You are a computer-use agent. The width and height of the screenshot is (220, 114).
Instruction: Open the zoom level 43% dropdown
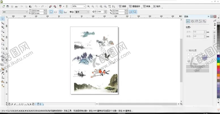click(x=84, y=6)
